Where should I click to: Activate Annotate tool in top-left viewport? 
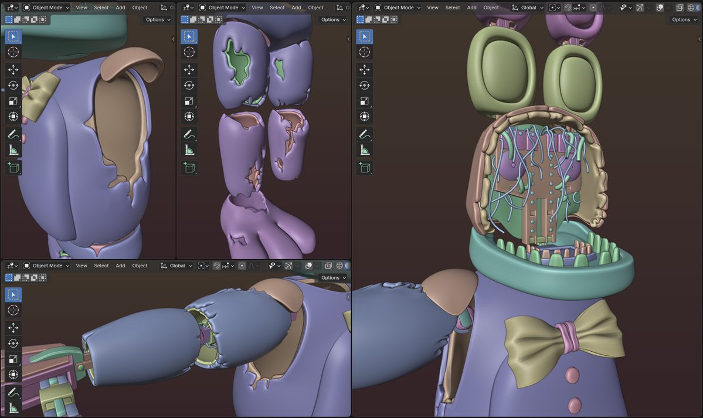[x=13, y=134]
